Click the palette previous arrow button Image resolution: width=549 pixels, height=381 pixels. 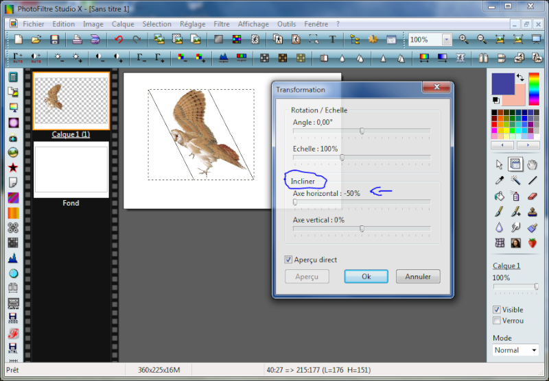502,145
